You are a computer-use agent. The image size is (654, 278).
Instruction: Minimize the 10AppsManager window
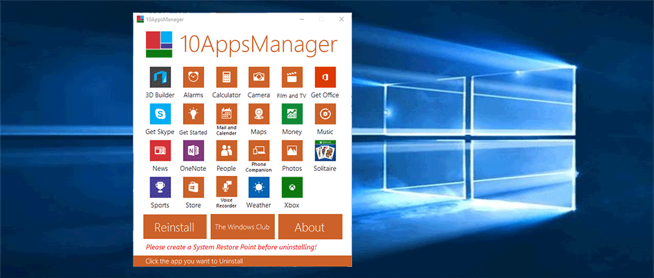click(x=301, y=19)
